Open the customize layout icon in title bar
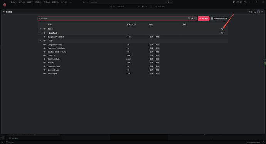This screenshot has width=266, height=144. [x=237, y=2]
